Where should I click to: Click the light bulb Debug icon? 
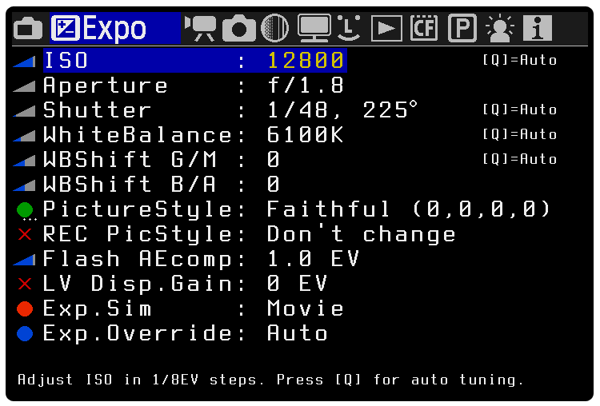[501, 29]
